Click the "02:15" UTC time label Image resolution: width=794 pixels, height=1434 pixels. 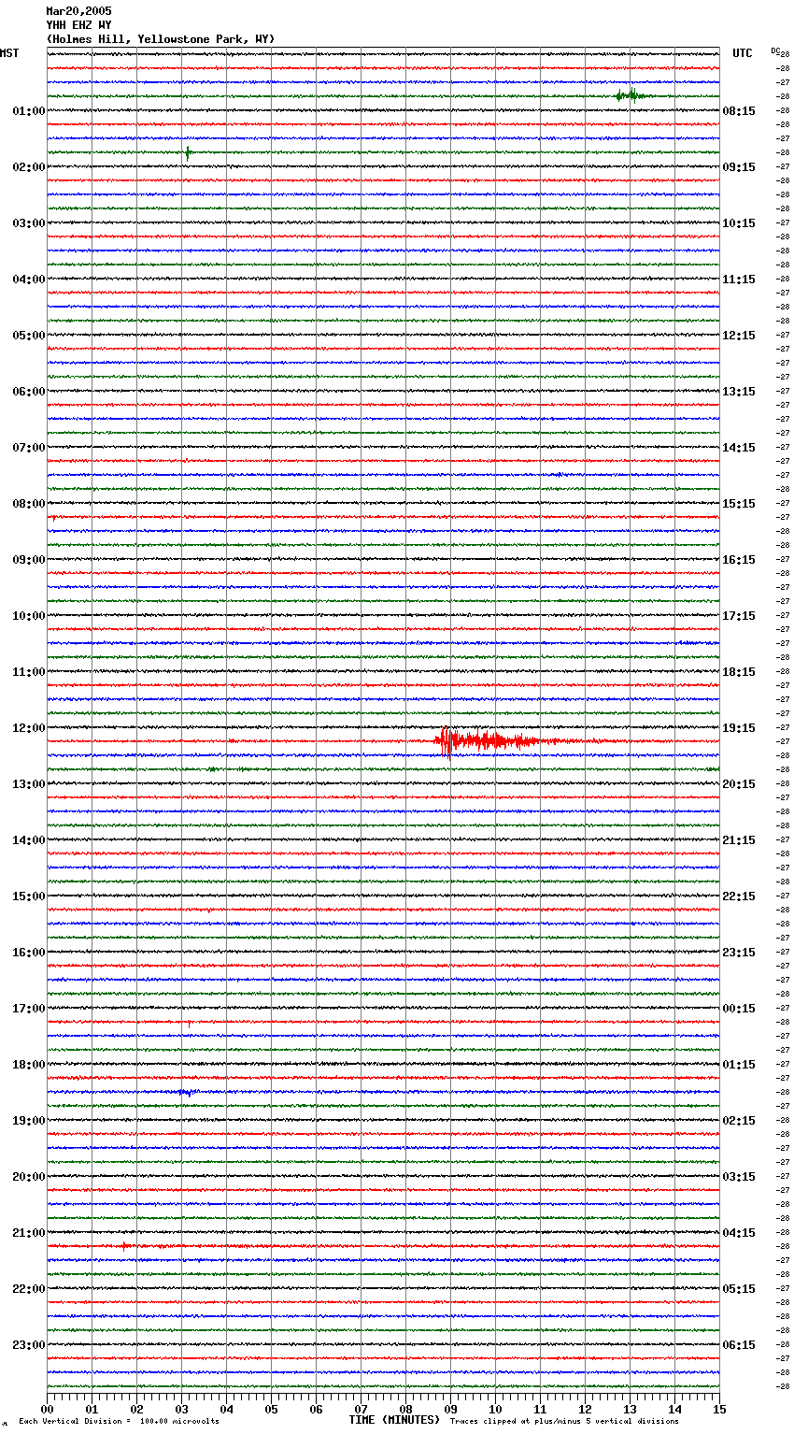739,1121
